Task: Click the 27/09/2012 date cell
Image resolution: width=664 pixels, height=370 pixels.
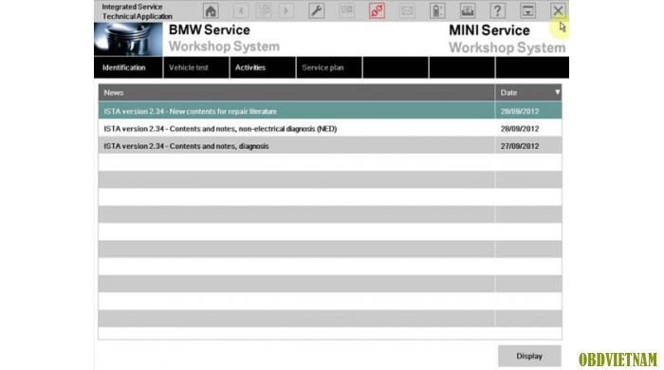Action: click(520, 146)
